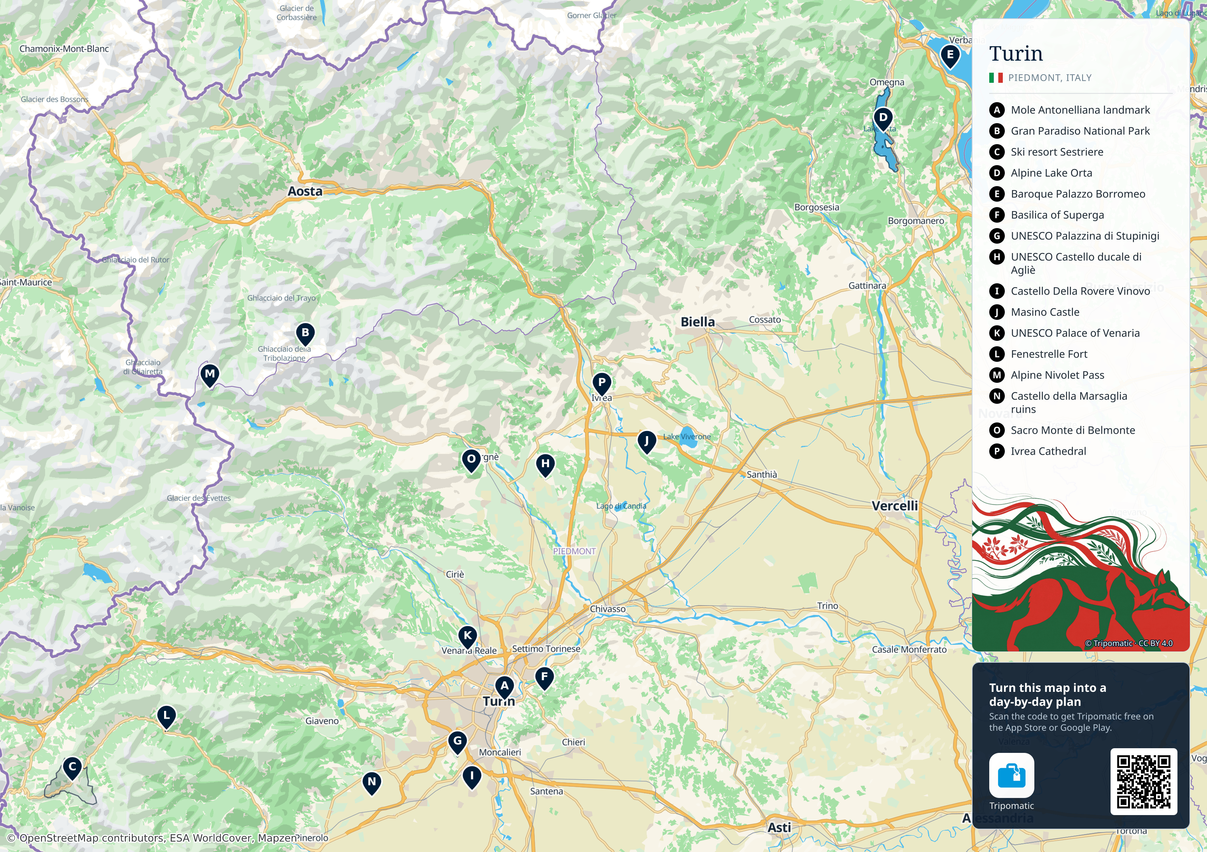The width and height of the screenshot is (1207, 852).
Task: Click legend badge E beside Palazzo Borromeo
Action: click(x=997, y=194)
